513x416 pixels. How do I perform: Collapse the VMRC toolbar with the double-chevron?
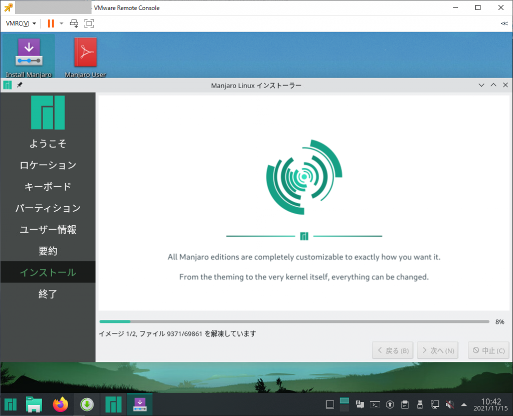tap(504, 24)
